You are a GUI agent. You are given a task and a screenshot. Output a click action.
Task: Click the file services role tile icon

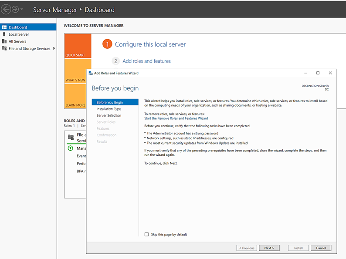[x=71, y=138]
